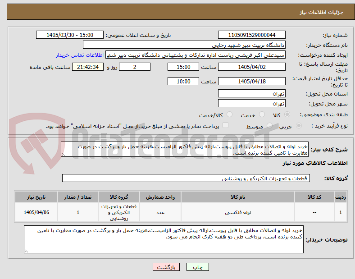Viewport: 355px width, 279px height.
Task: Click the delivery province تهران field
Action: click(251, 93)
